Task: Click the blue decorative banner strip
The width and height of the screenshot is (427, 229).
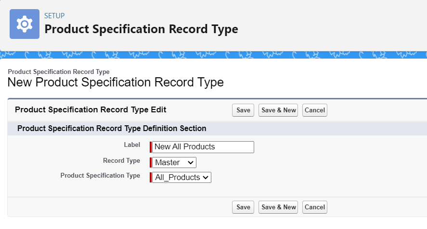Action: (x=214, y=55)
